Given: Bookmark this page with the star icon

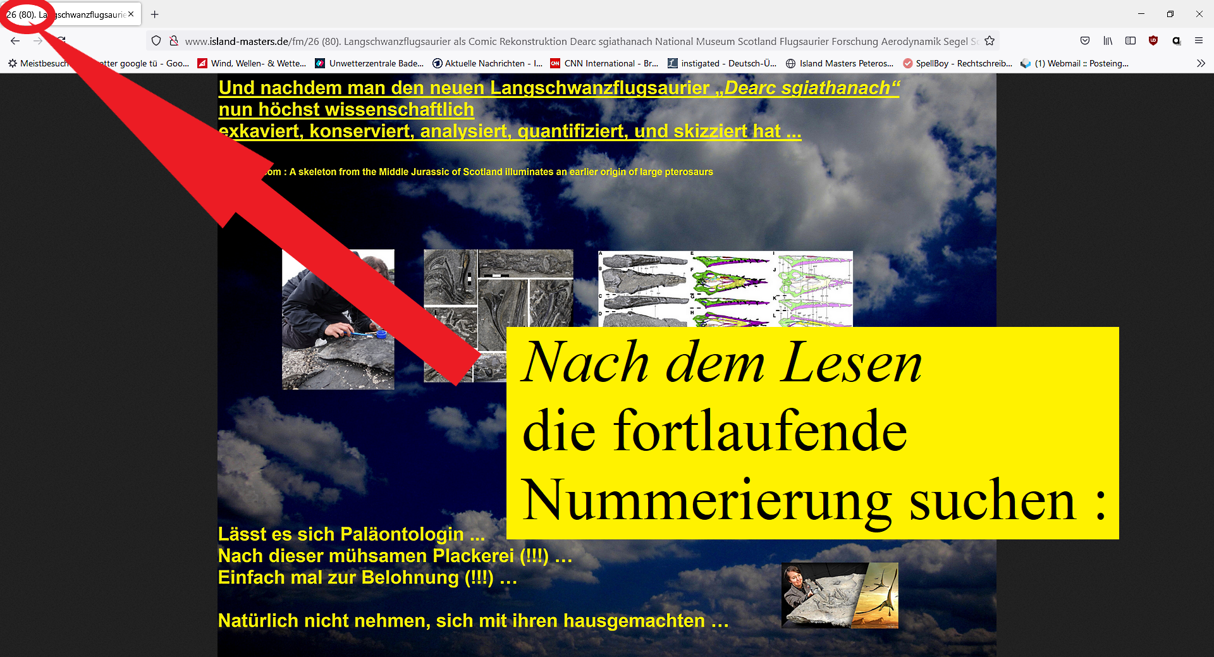Looking at the screenshot, I should (x=990, y=41).
